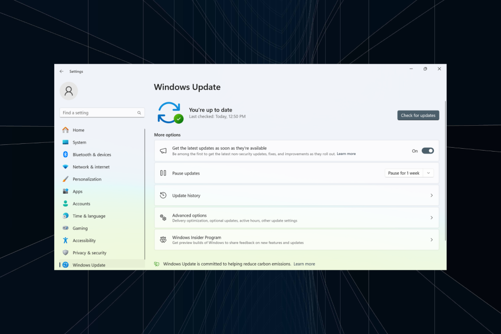This screenshot has height=334, width=501.
Task: Open the Pause updates duration dropdown arrow
Action: 429,173
